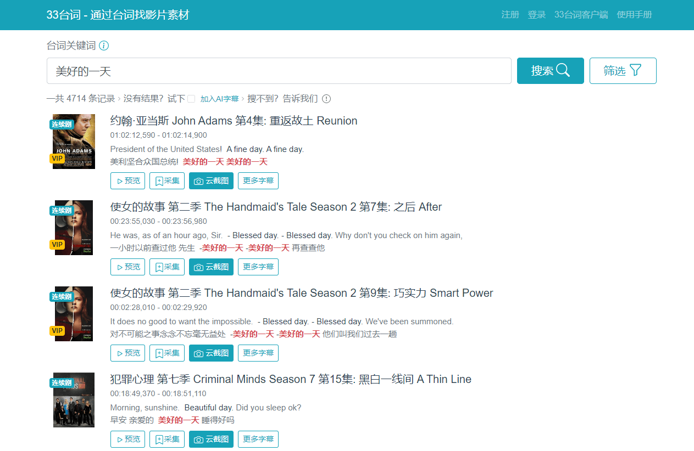
Task: Expand 更多字幕 for the John Adams result
Action: tap(258, 181)
